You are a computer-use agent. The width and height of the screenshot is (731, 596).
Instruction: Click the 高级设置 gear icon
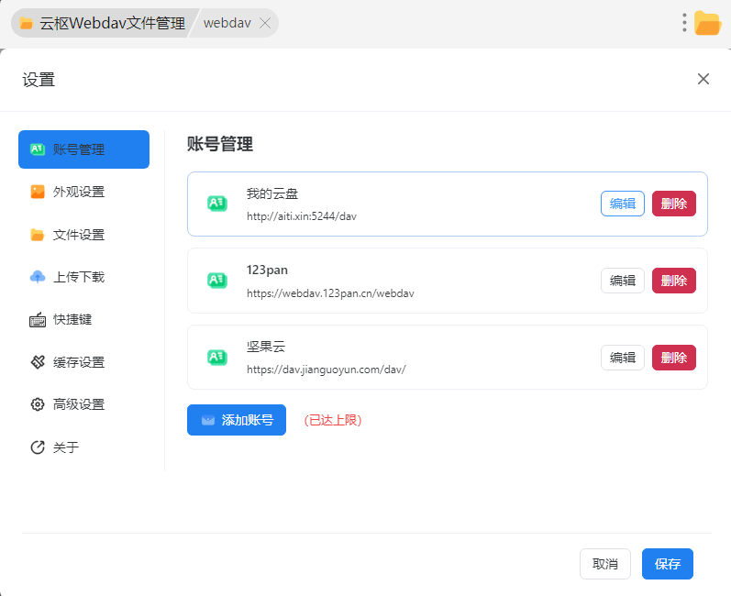(x=38, y=404)
